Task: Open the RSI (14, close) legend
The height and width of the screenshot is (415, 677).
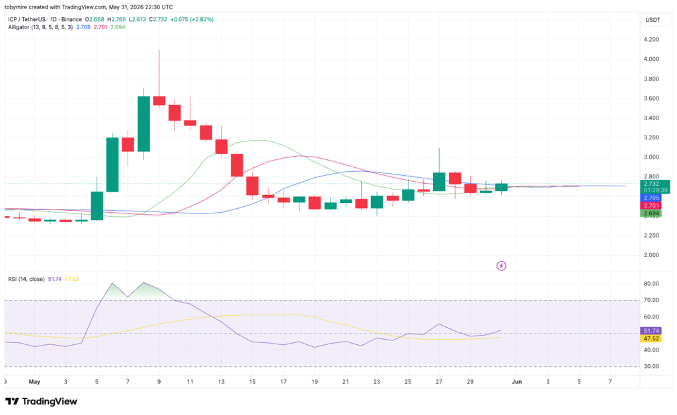Action: point(26,279)
